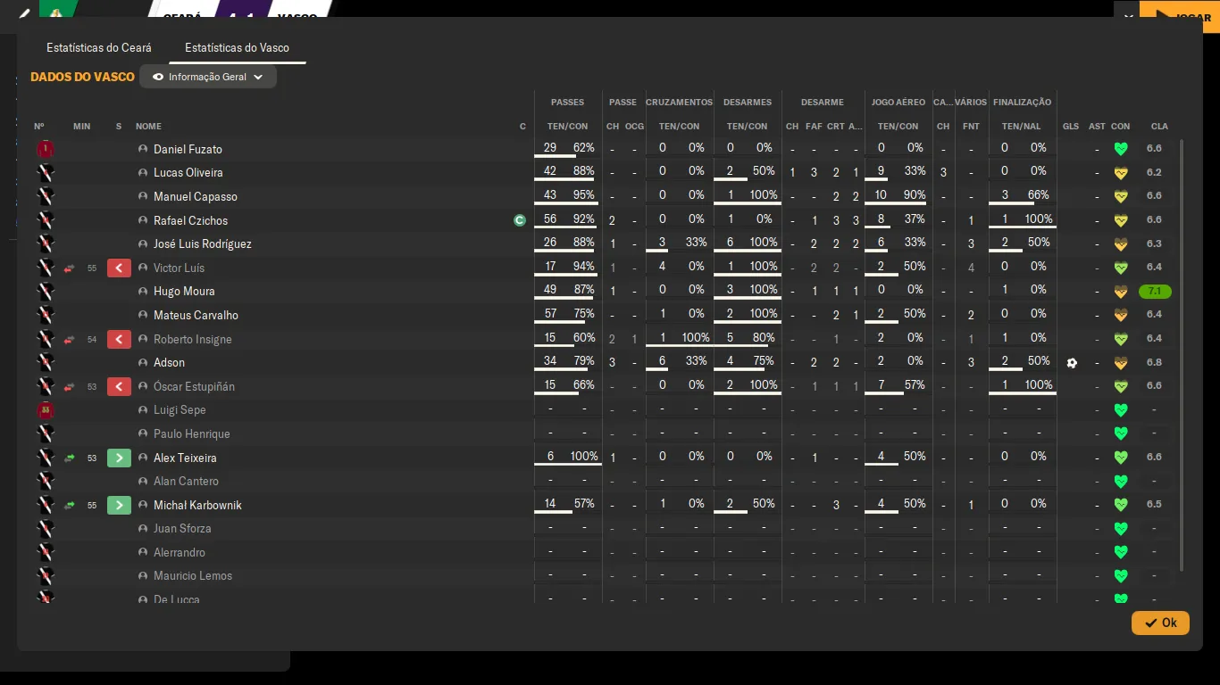Click Lucas Oliveira's 88% pass completion value
Viewport: 1220px width, 685px height.
[584, 171]
